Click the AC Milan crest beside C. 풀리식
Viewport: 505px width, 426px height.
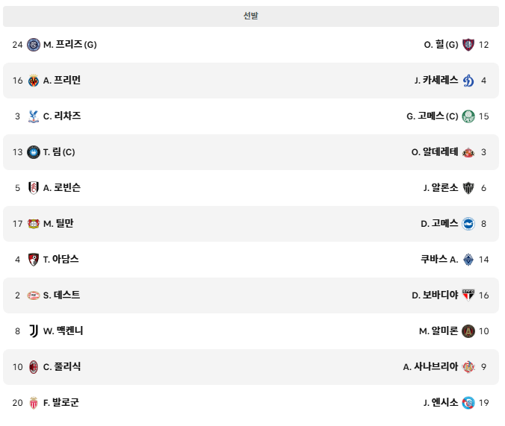[x=34, y=367]
